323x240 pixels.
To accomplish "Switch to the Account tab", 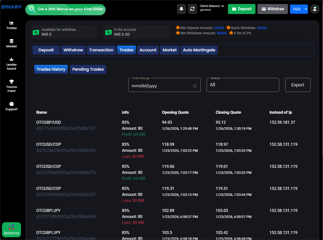I will (x=148, y=50).
